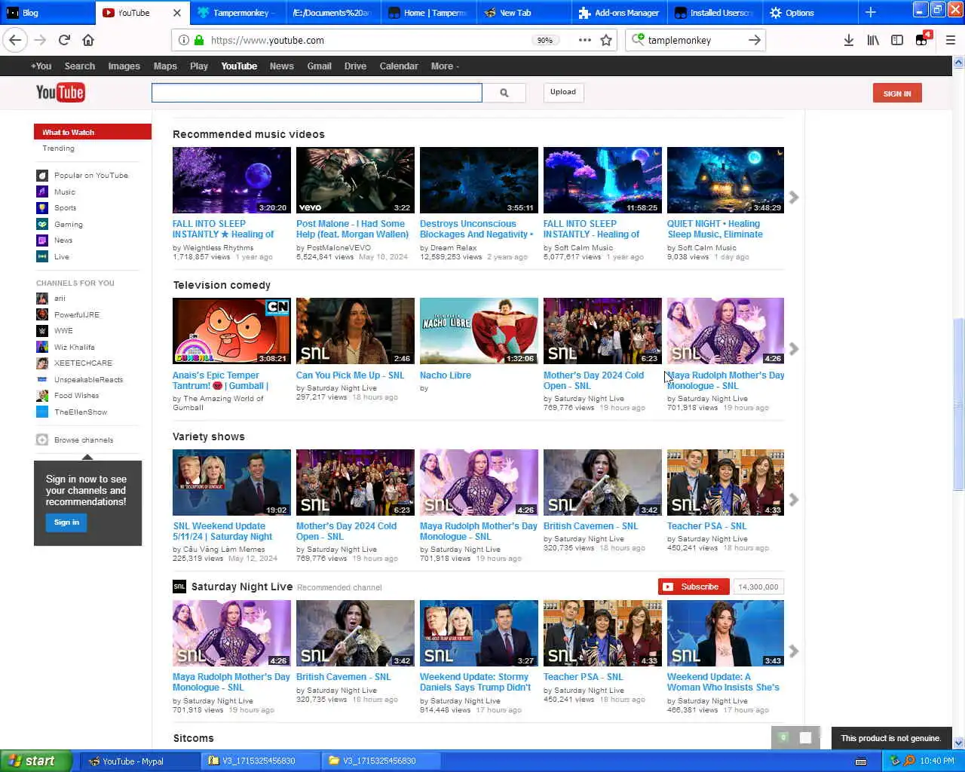Open page actions three-dot menu
Screen dimensions: 965x772
(584, 40)
